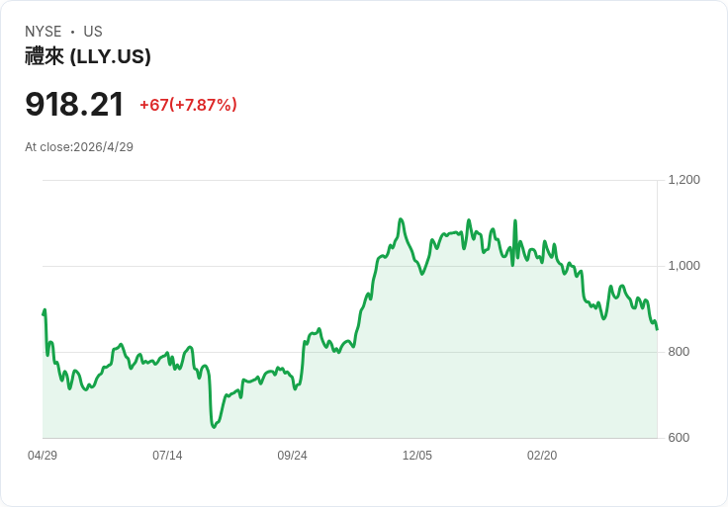Screen dimensions: 728x507
Task: Click the 09/24 x-axis date label
Action: point(292,456)
